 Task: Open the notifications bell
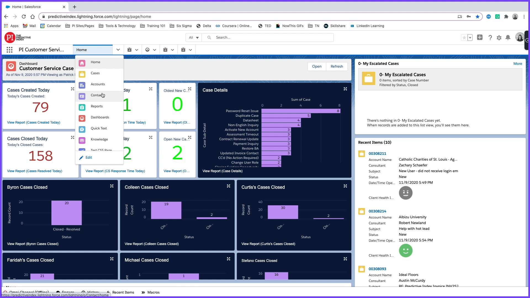pyautogui.click(x=508, y=38)
